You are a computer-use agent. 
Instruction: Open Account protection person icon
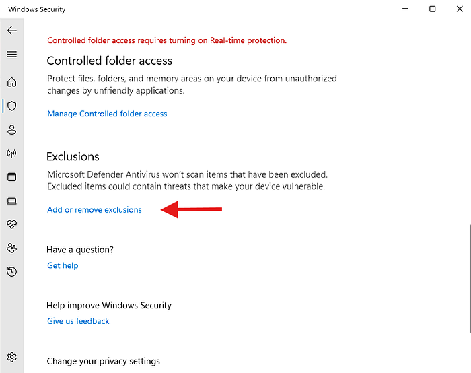pos(11,130)
